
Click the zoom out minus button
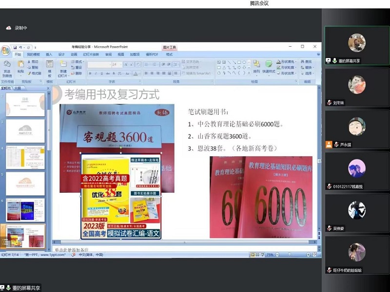click(277, 255)
